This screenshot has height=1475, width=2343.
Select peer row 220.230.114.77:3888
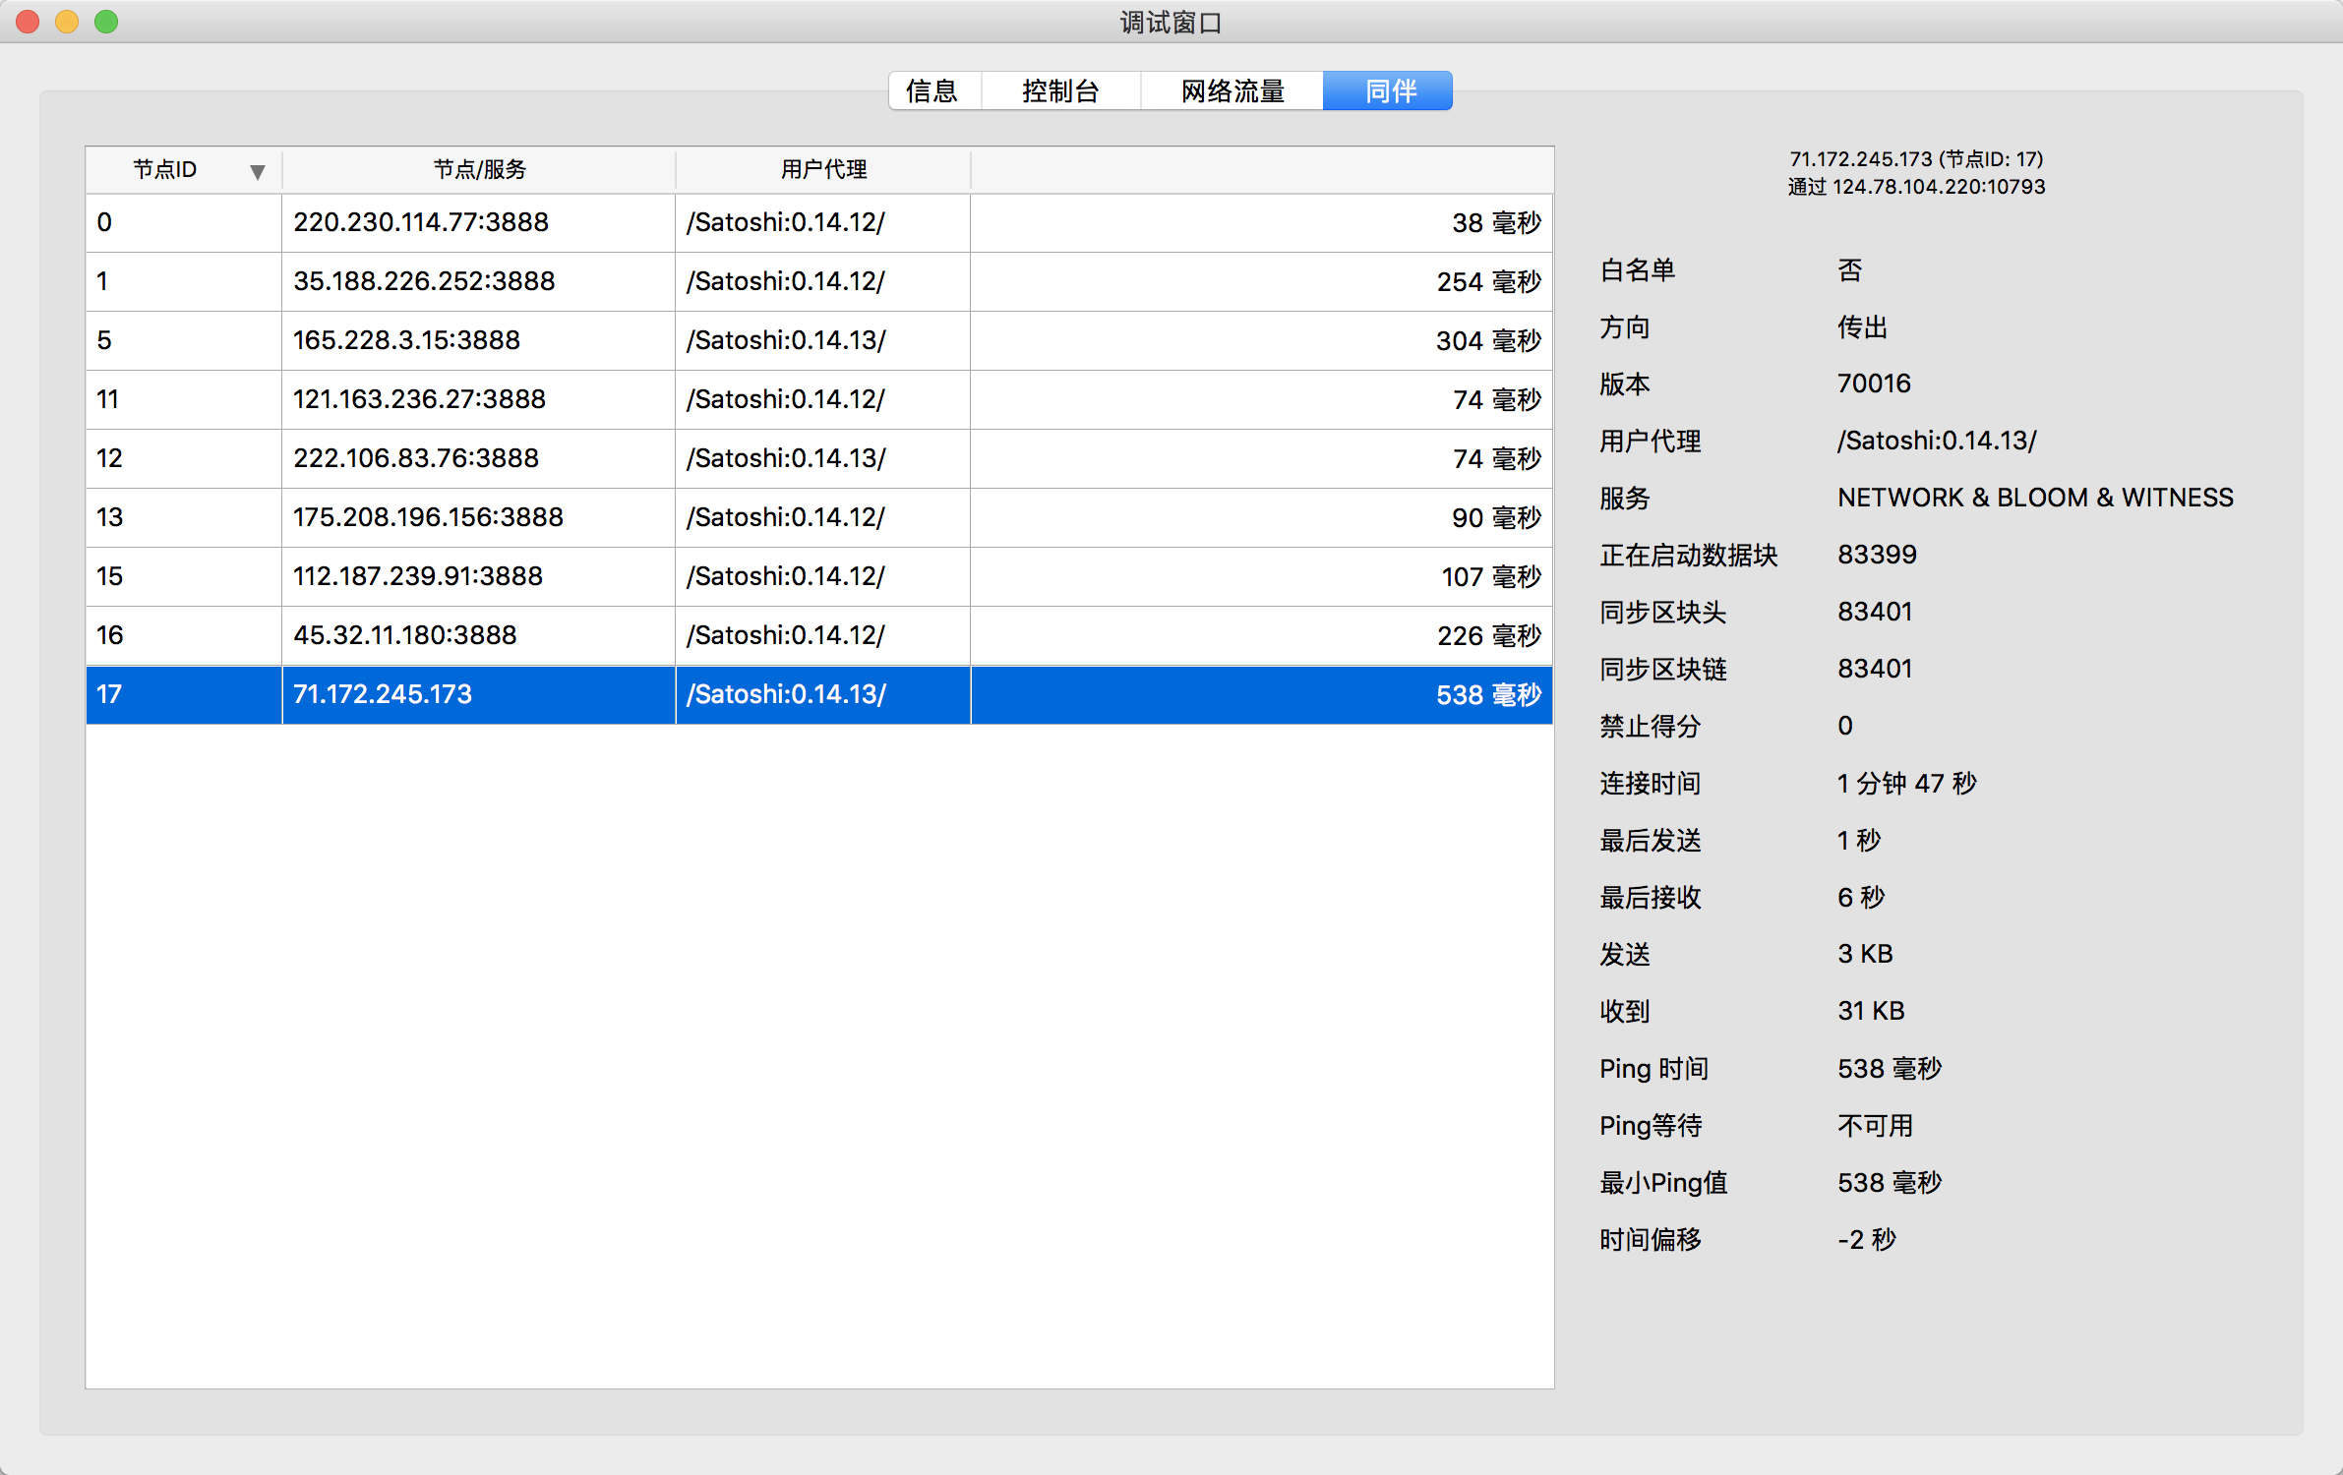pyautogui.click(x=421, y=222)
